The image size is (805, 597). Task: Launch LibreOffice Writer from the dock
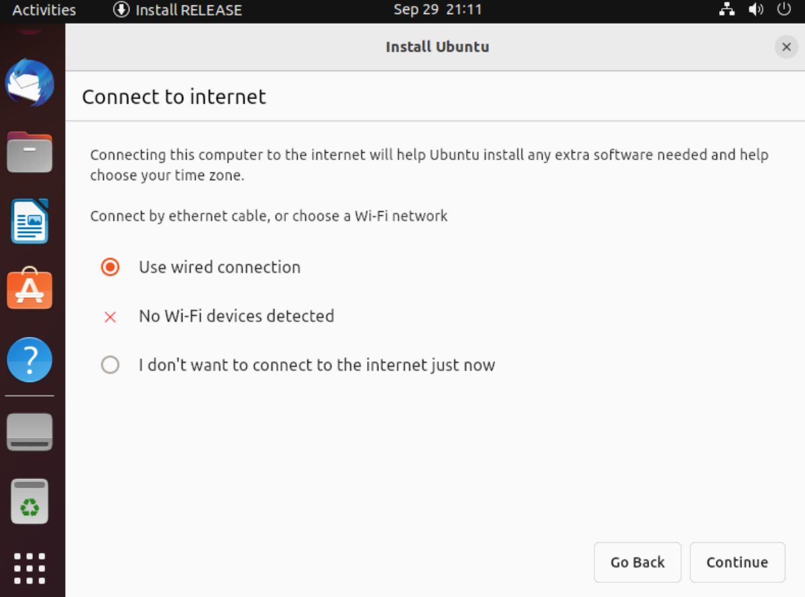30,221
